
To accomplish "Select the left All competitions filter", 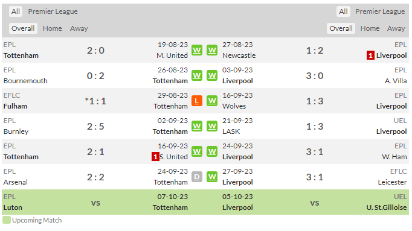I will pyautogui.click(x=16, y=11).
